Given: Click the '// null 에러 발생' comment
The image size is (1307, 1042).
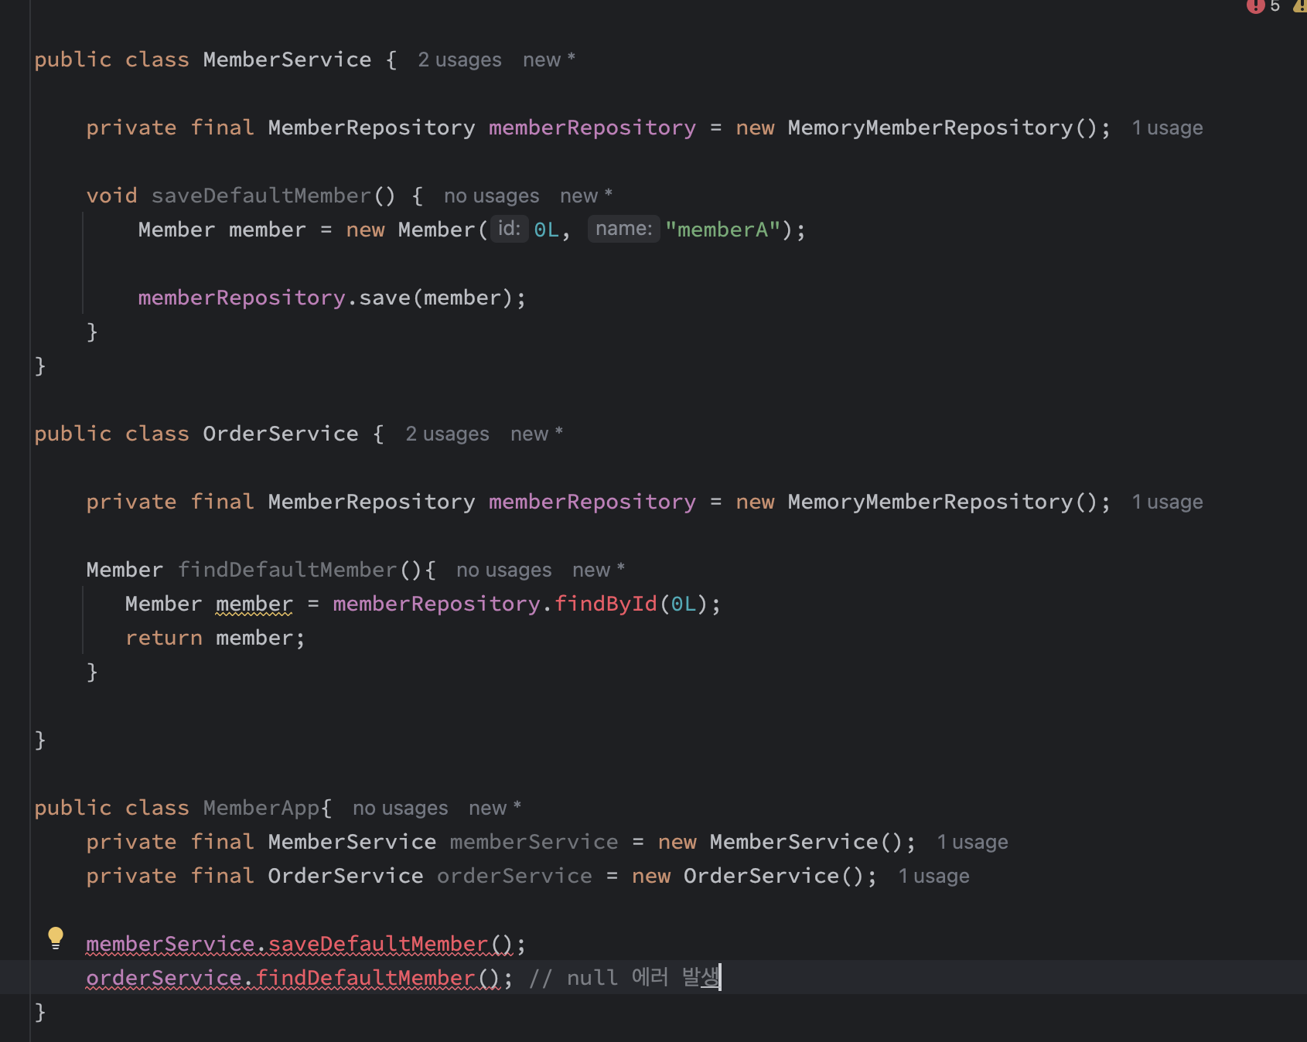Looking at the screenshot, I should (624, 978).
